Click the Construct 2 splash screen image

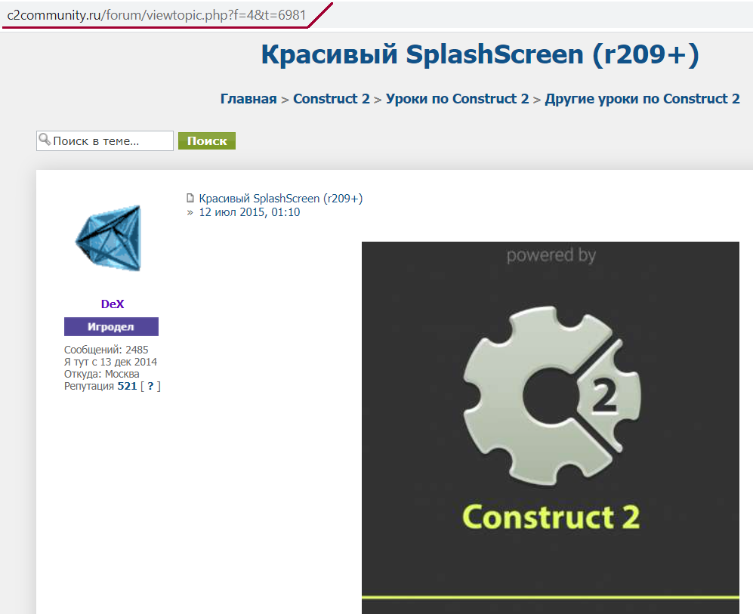(551, 427)
